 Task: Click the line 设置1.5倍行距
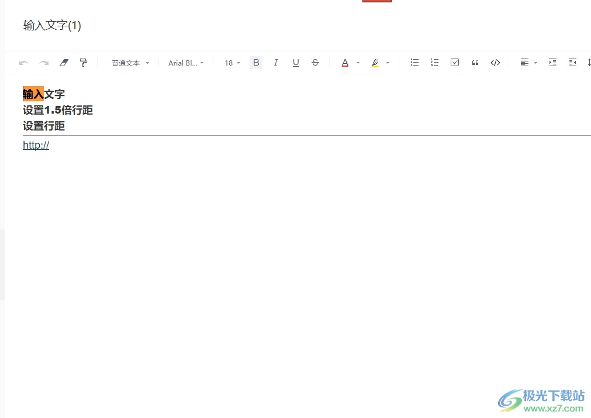click(58, 110)
